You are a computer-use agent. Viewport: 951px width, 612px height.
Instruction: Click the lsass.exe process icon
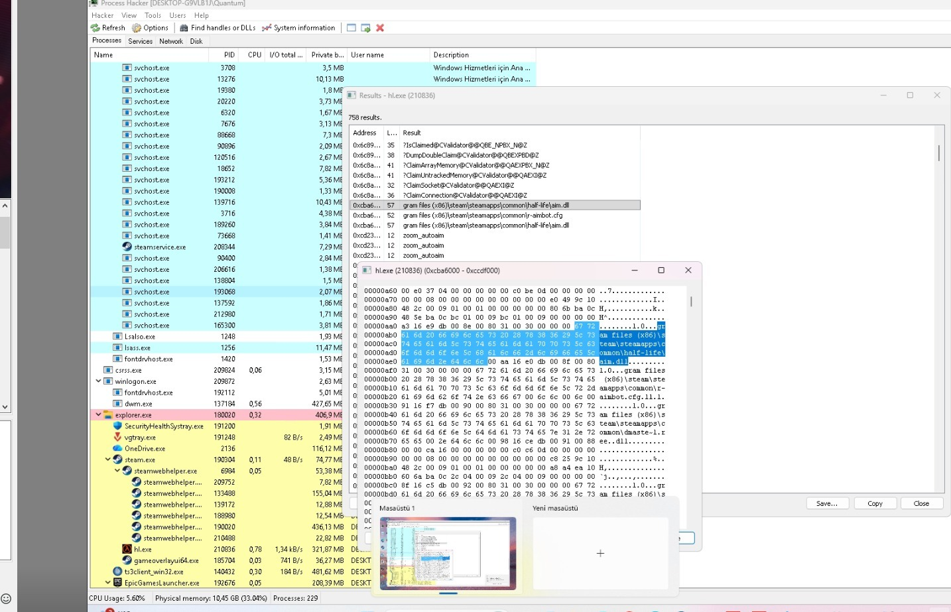pyautogui.click(x=118, y=347)
